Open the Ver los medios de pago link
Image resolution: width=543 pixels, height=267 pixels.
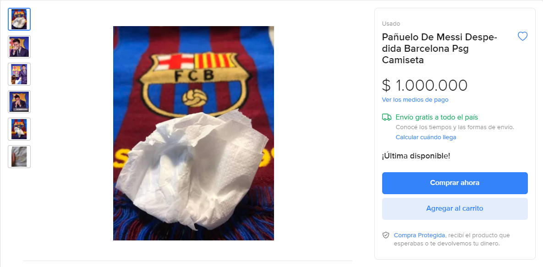(415, 100)
